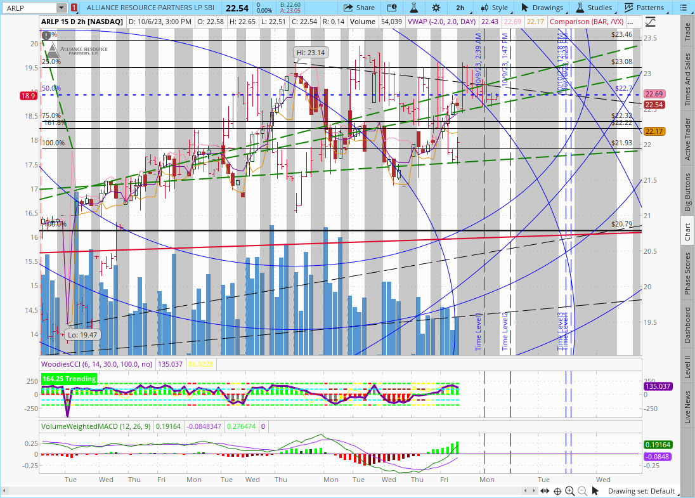Click the Time Level1 vertical line label

tap(478, 332)
